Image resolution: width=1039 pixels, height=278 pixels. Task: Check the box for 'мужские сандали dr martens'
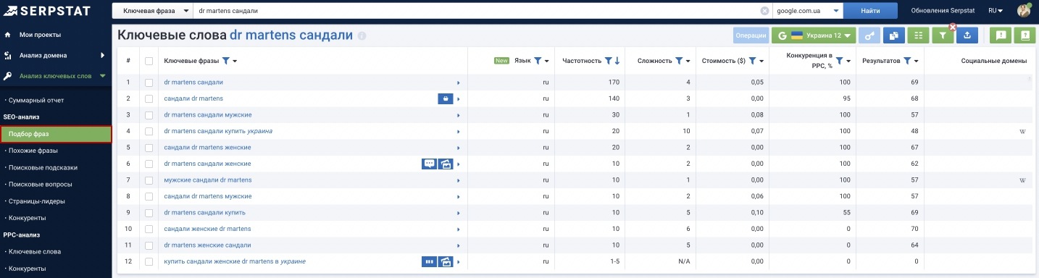149,180
